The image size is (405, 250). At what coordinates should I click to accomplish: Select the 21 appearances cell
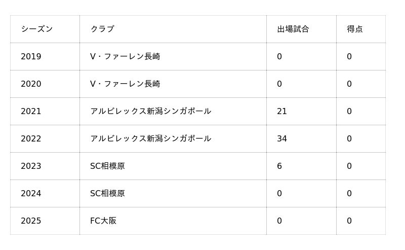(x=282, y=112)
